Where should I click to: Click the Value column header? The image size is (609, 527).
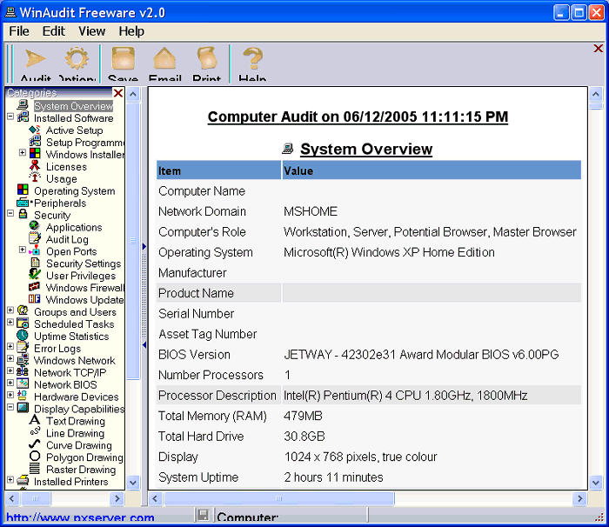click(x=432, y=170)
